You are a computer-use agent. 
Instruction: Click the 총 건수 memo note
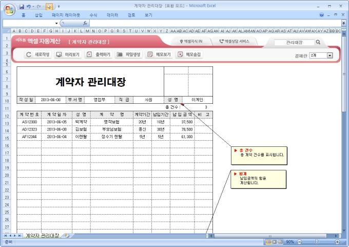pyautogui.click(x=259, y=156)
